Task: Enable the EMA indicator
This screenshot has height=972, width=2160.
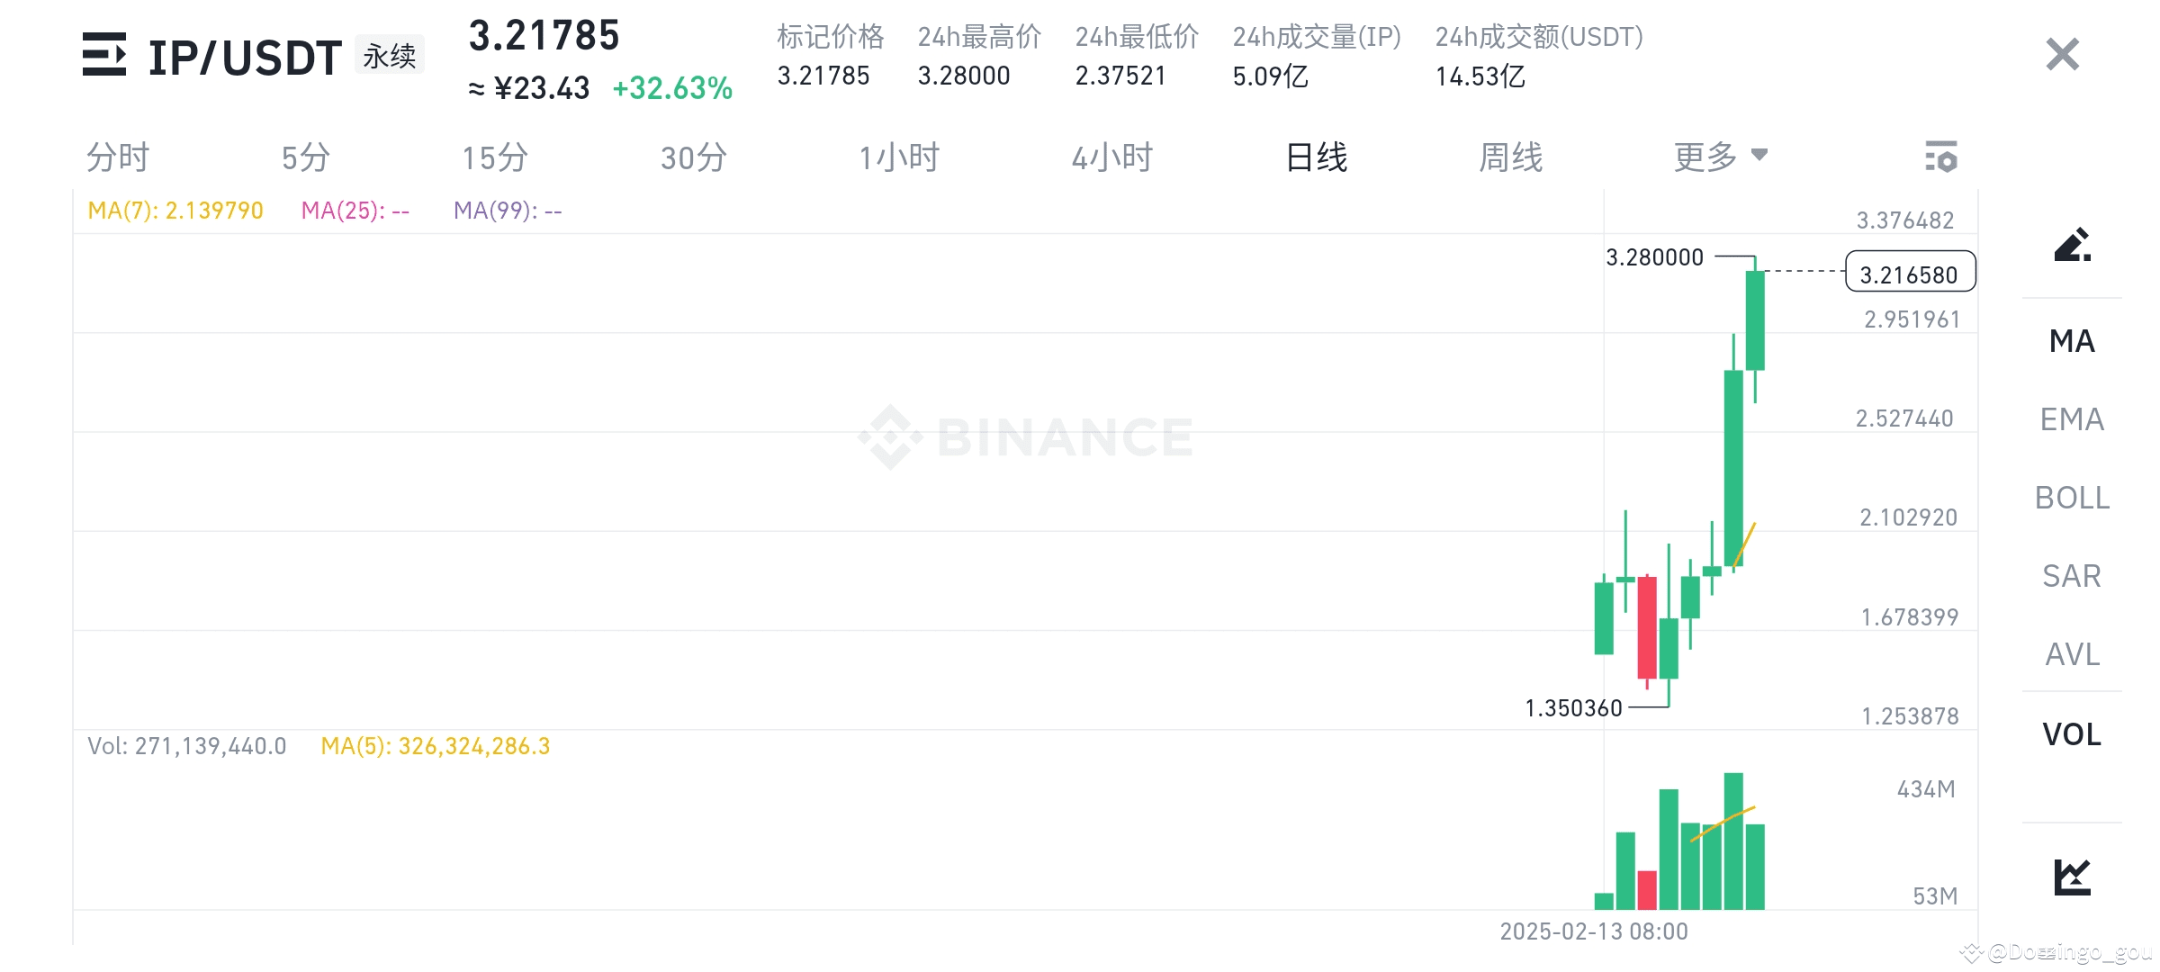Action: [x=2070, y=418]
